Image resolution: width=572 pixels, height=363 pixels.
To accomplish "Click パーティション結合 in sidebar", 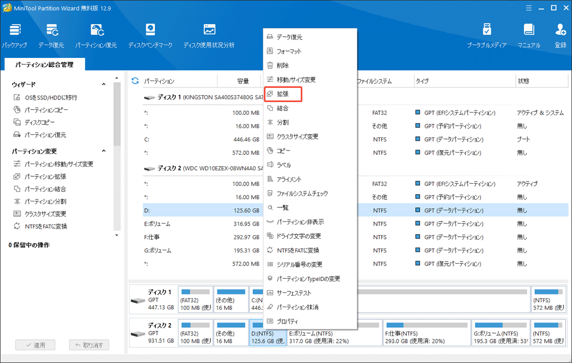I will [40, 189].
